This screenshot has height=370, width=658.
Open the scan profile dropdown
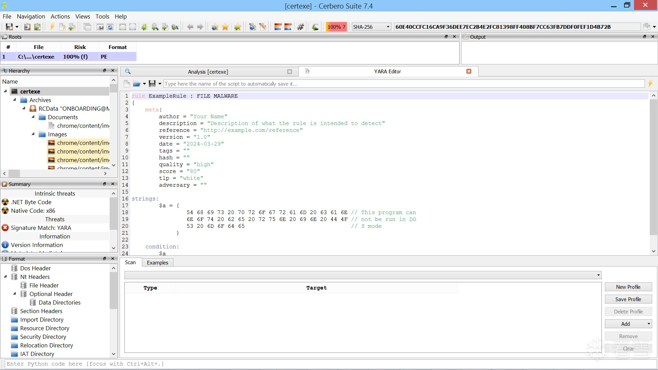click(363, 275)
